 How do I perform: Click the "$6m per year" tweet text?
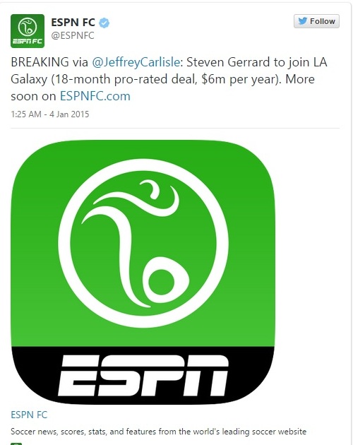[239, 79]
